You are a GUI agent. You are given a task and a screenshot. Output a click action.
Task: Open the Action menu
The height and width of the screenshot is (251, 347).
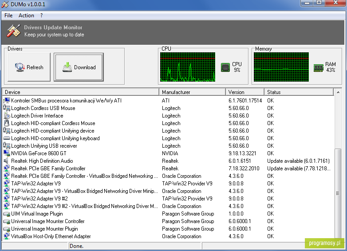click(x=26, y=16)
